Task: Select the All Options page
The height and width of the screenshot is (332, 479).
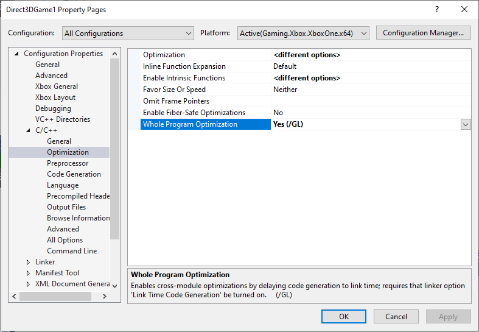Action: click(x=65, y=240)
